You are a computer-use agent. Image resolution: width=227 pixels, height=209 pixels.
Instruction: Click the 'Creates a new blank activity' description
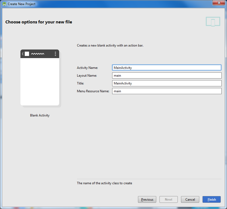110,45
